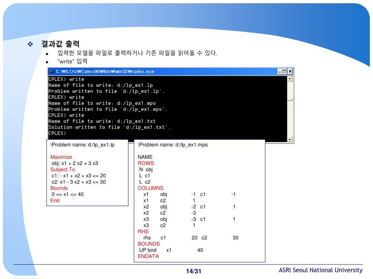
Task: Click the 'L c1' row entry
Action: point(145,175)
